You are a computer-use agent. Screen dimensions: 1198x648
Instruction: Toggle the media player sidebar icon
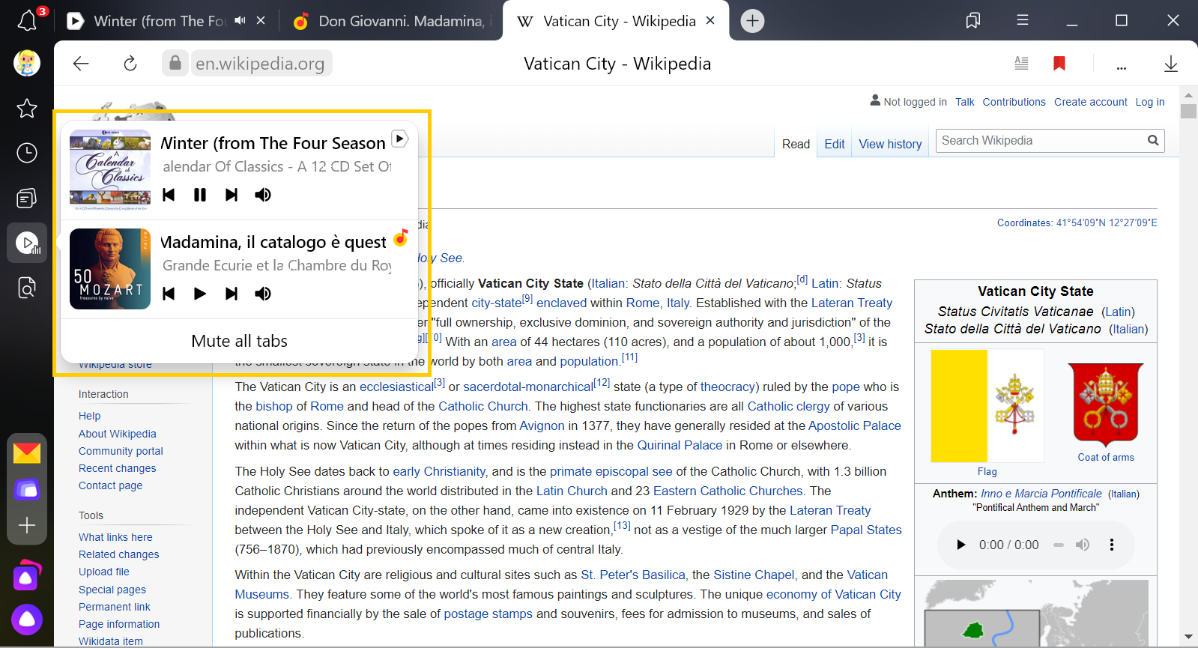pyautogui.click(x=27, y=243)
